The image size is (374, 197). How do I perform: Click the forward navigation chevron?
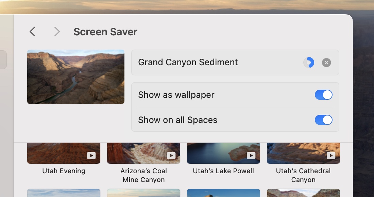tap(57, 32)
